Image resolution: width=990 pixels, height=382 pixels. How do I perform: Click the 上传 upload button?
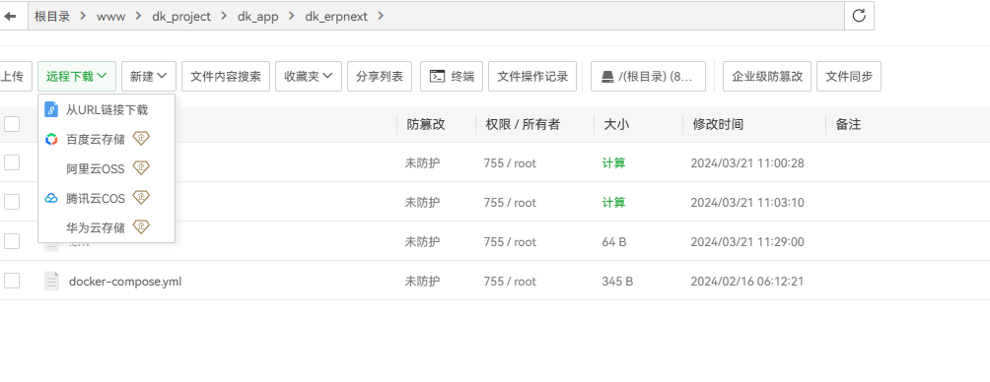[x=16, y=76]
